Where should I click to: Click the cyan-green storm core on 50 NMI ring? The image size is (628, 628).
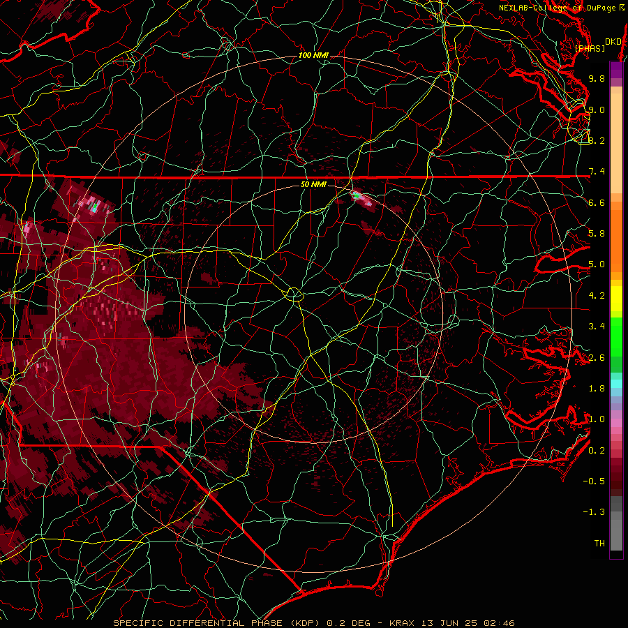pos(356,195)
